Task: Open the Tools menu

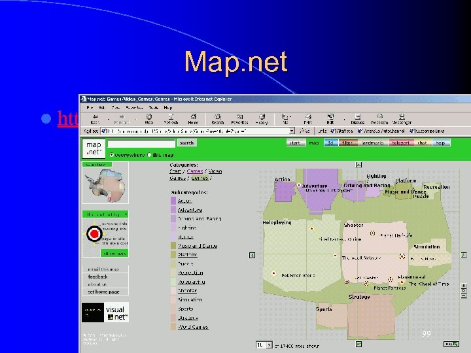Action: [x=153, y=107]
